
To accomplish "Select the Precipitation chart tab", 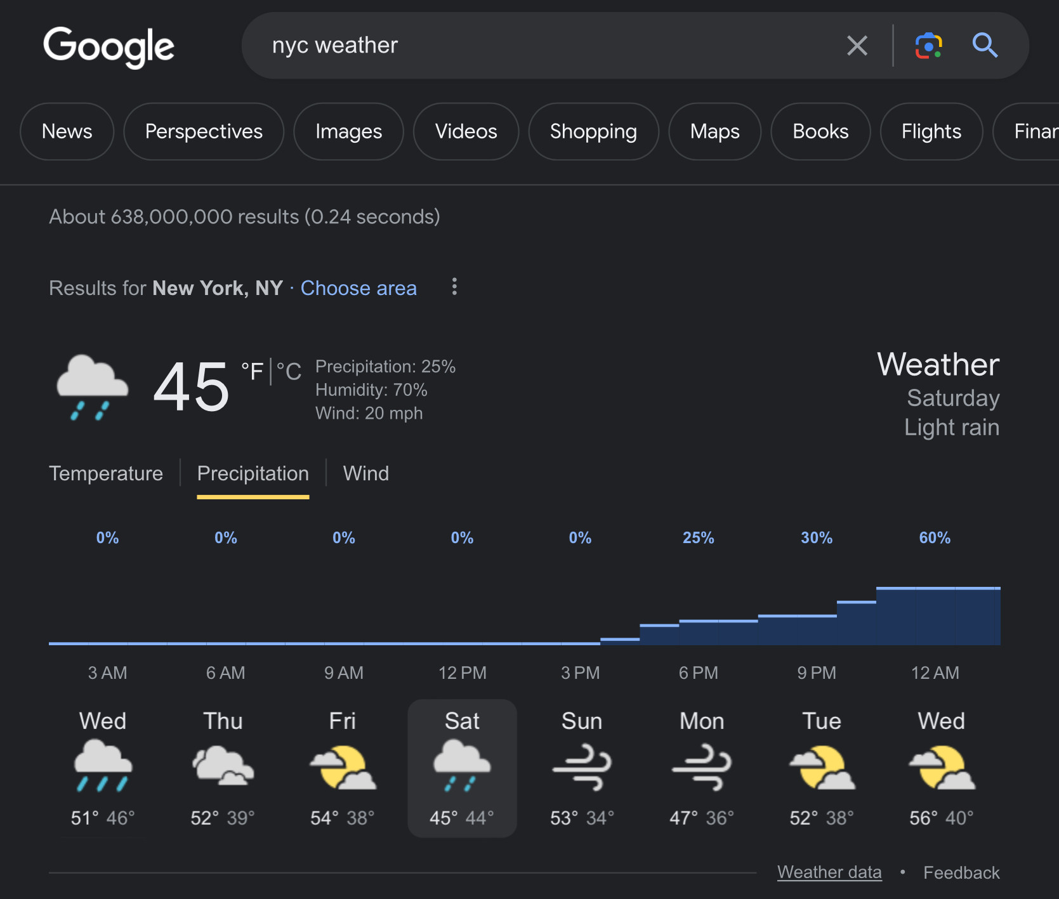I will 253,473.
